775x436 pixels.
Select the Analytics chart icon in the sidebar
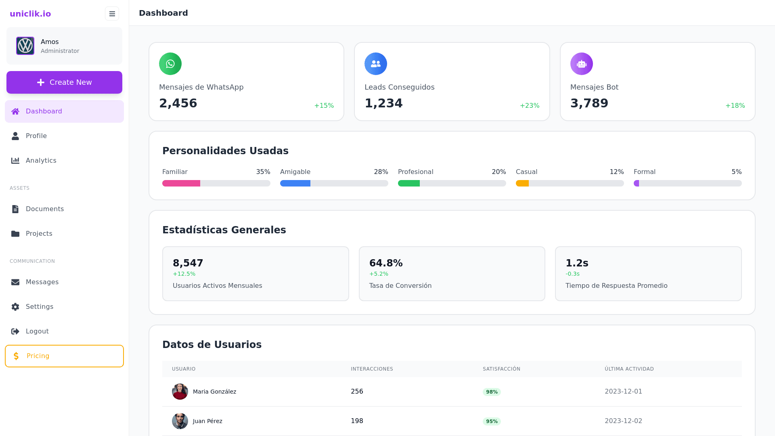click(x=15, y=160)
